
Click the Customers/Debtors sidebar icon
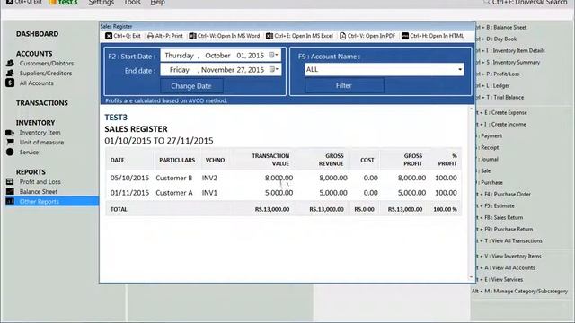[10, 64]
